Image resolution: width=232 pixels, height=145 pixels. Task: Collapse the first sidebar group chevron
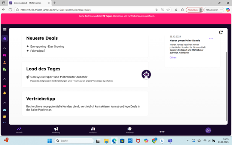coord(5,48)
